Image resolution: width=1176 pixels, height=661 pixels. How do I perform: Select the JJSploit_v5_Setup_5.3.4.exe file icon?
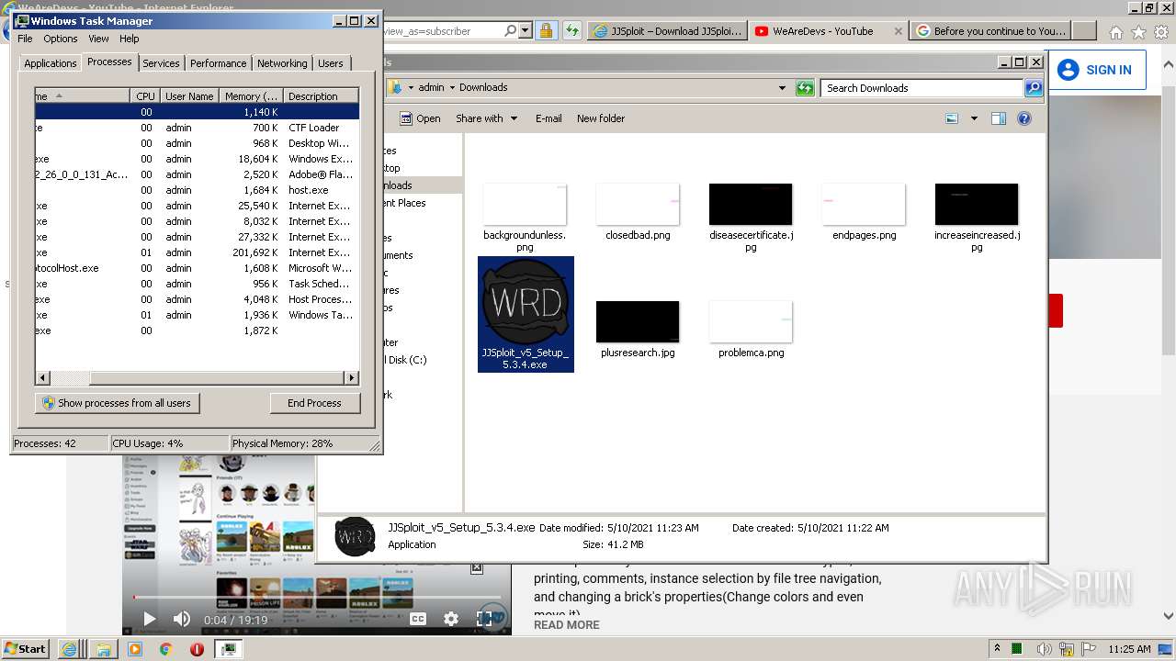[x=526, y=314]
